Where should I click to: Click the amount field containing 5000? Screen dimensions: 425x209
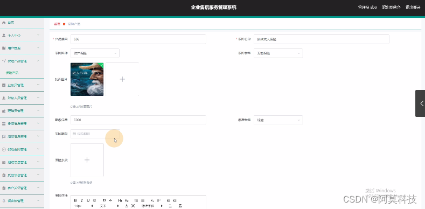138,120
